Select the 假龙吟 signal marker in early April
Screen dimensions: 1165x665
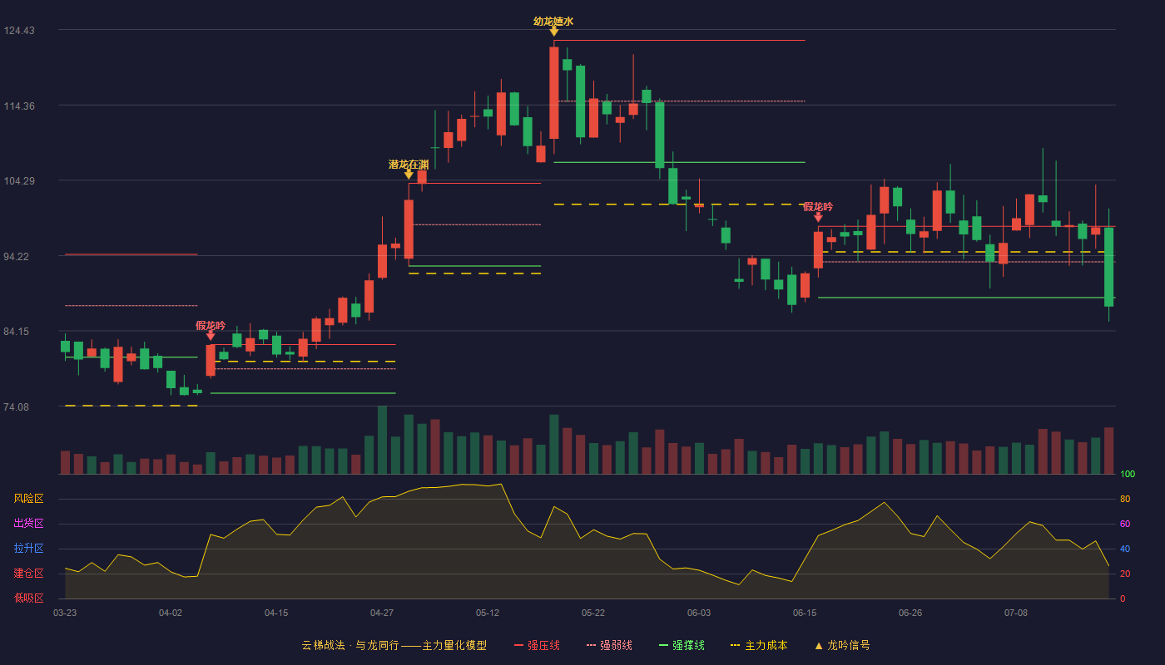211,336
